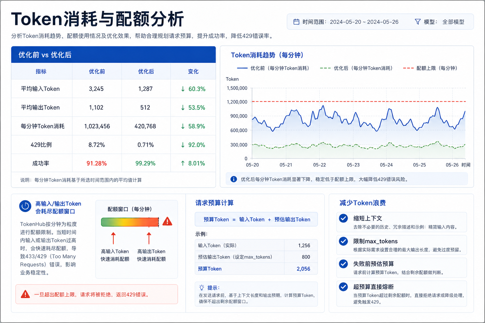The height and width of the screenshot is (323, 485).
Task: Click the red dashed quota limit line
Action: (359, 102)
